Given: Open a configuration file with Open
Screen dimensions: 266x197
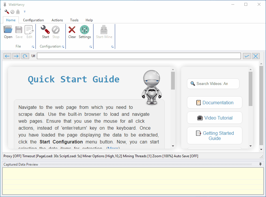Looking at the screenshot, I should tap(8, 32).
